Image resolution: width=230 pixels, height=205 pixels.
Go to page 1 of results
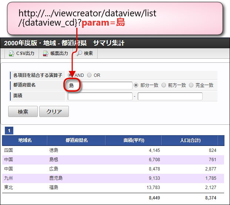9,131
